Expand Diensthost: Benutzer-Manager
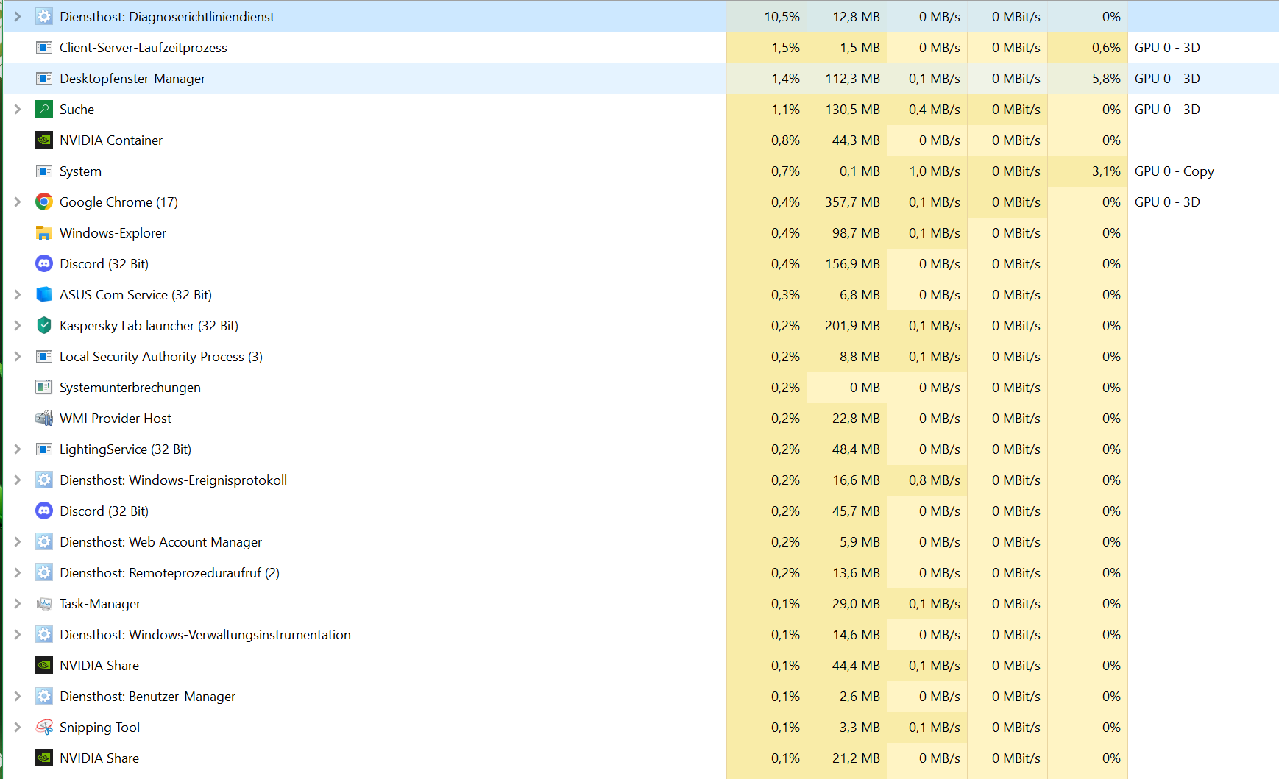This screenshot has width=1279, height=779. pyautogui.click(x=18, y=696)
